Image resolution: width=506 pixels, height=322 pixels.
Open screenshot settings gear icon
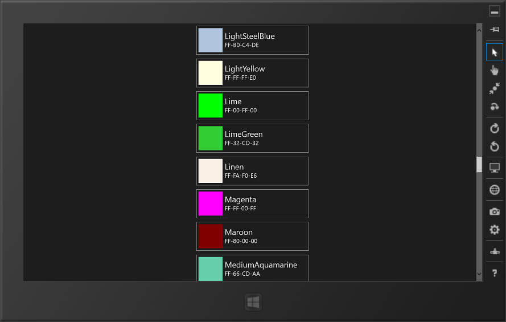point(495,230)
